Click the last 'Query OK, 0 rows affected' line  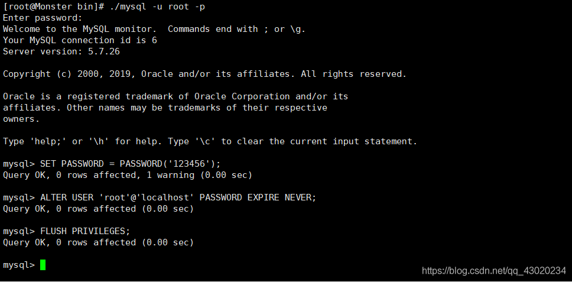click(99, 242)
